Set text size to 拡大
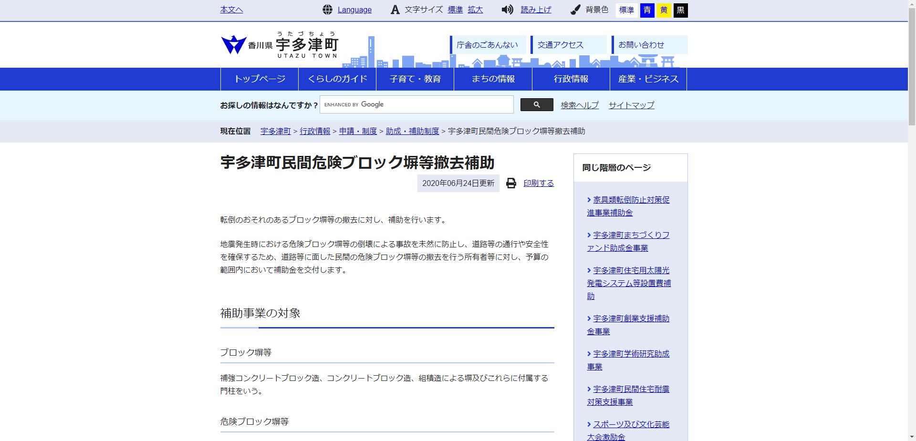 476,10
